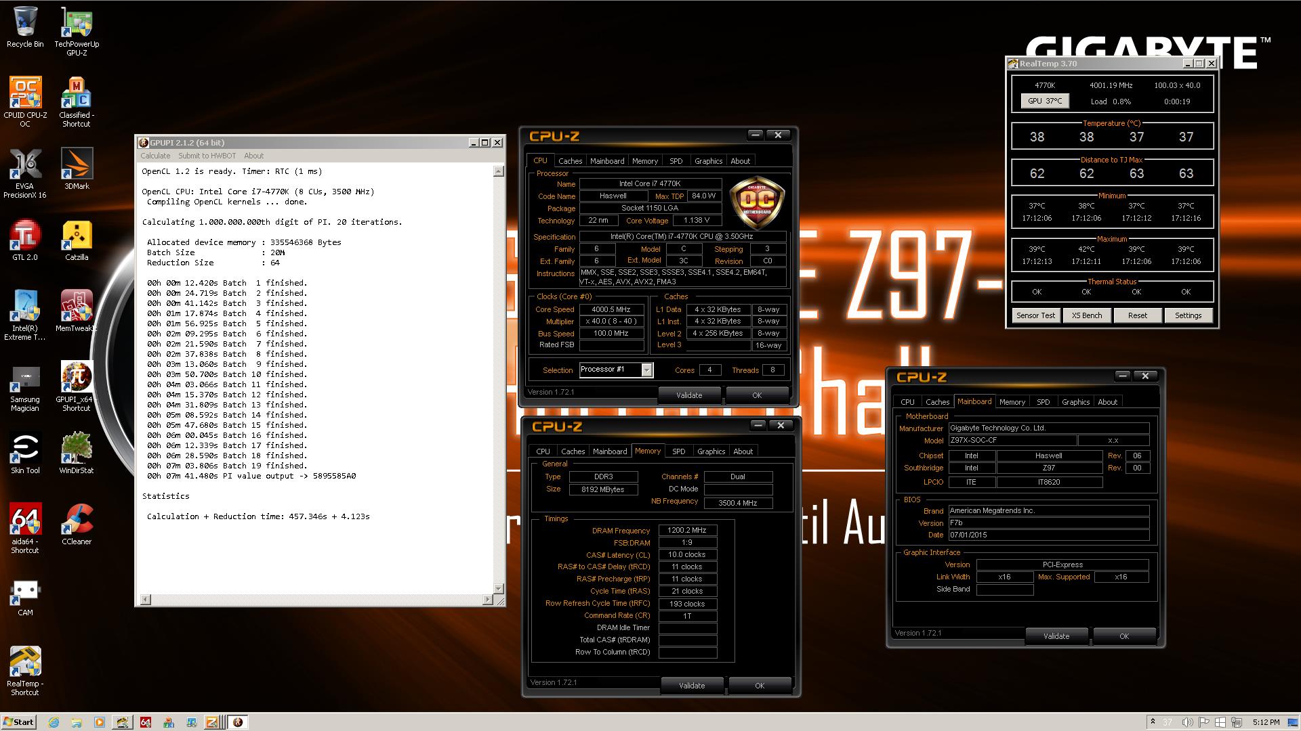The width and height of the screenshot is (1301, 731).
Task: Click OK in the CPU-Z memory window
Action: click(759, 686)
